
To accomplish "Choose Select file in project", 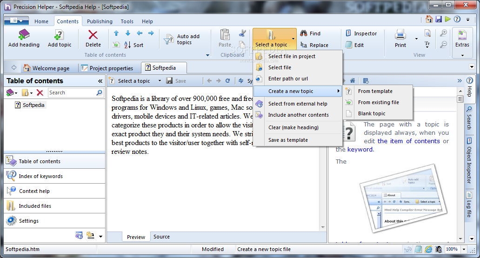I will coord(298,56).
